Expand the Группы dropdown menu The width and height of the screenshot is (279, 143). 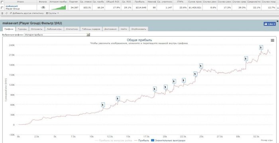click(52, 13)
